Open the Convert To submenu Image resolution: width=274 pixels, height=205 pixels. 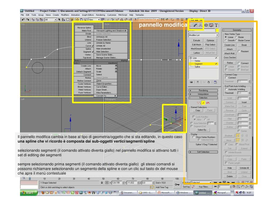pyautogui.click(x=105, y=96)
